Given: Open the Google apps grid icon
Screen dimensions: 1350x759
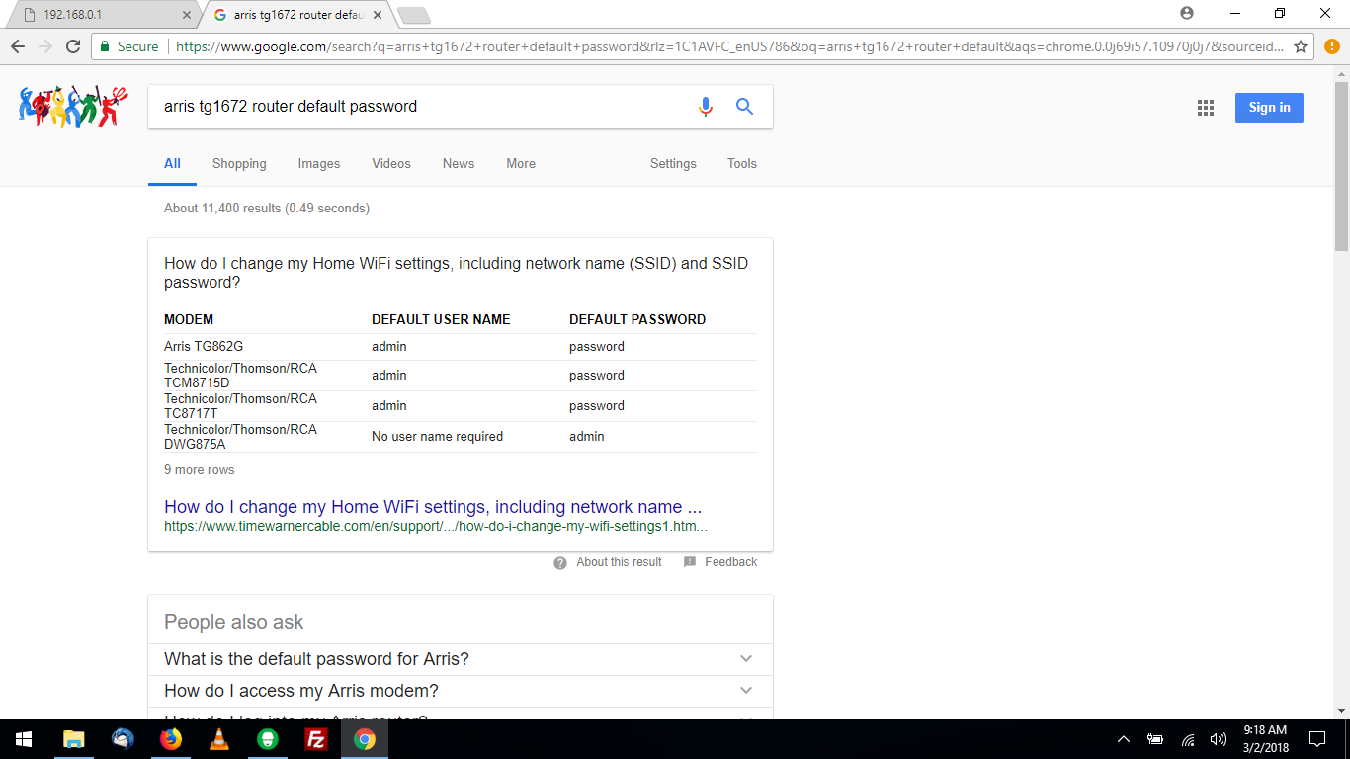Looking at the screenshot, I should click(1206, 108).
